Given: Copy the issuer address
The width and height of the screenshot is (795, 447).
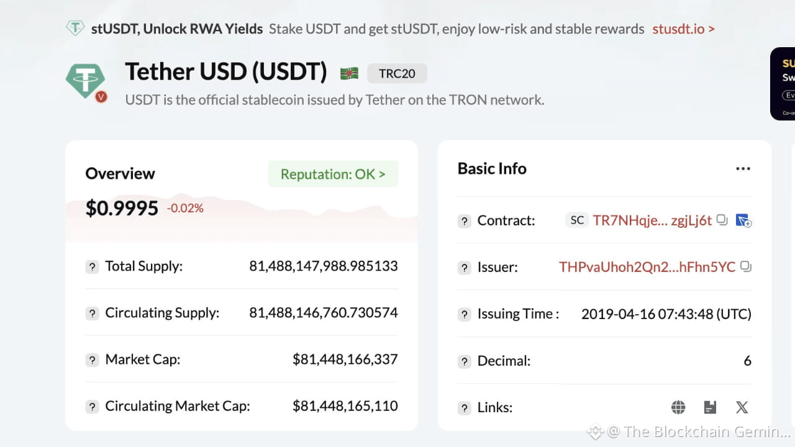Looking at the screenshot, I should 746,267.
